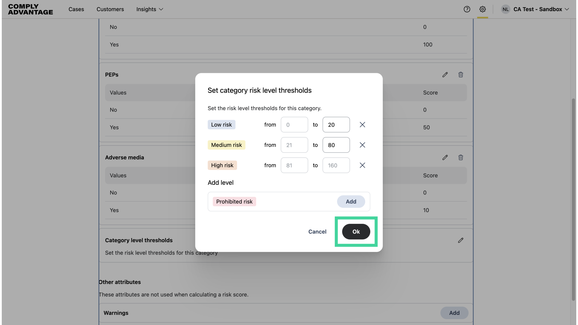Open the help question mark icon

[x=467, y=9]
